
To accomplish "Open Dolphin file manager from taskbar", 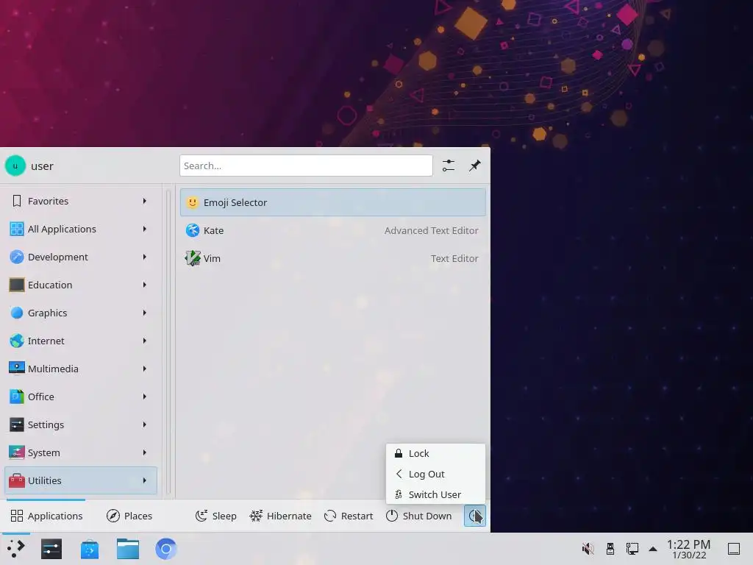I will coord(128,549).
